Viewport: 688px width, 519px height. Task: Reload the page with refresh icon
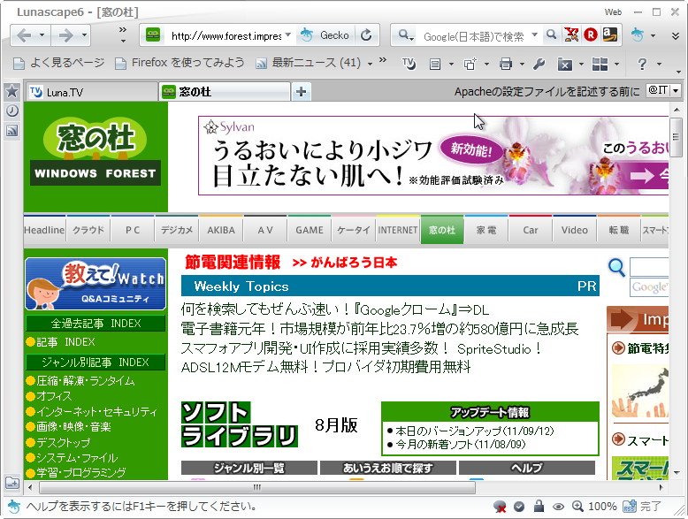coord(366,35)
